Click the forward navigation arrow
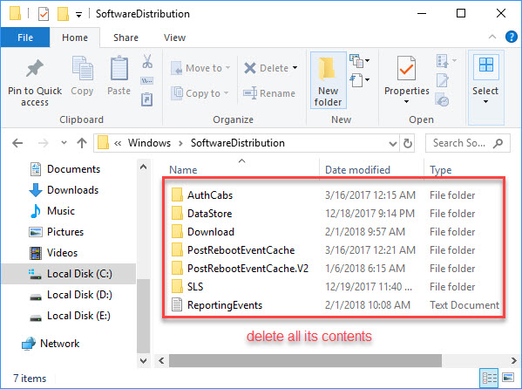The image size is (522, 389). [x=43, y=143]
